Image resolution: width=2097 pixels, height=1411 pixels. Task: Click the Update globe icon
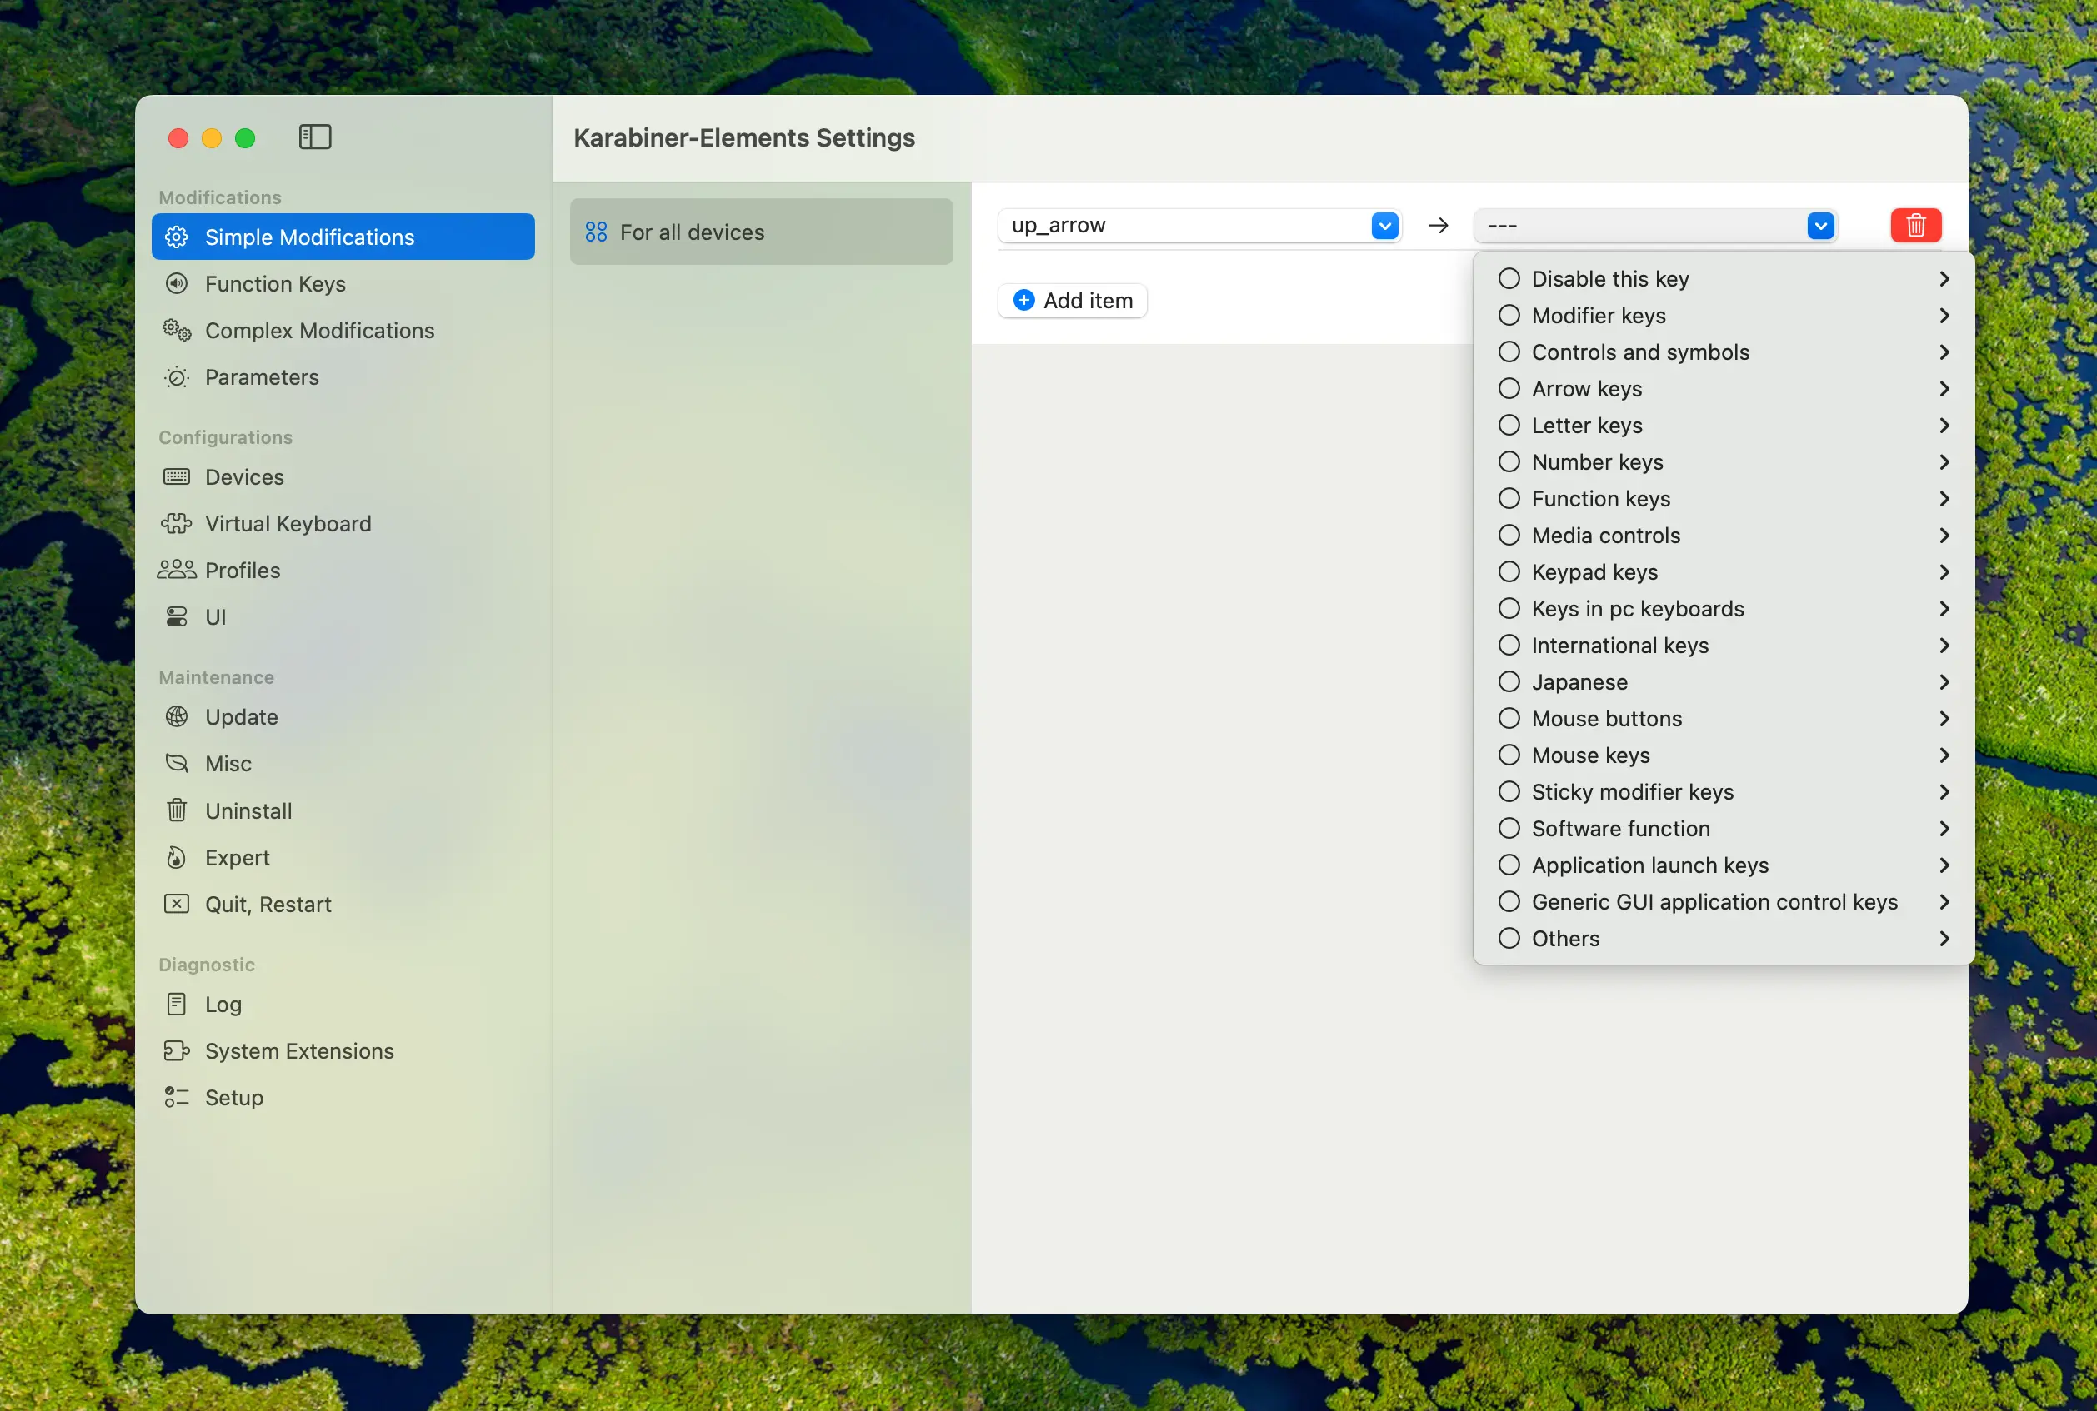(x=177, y=716)
